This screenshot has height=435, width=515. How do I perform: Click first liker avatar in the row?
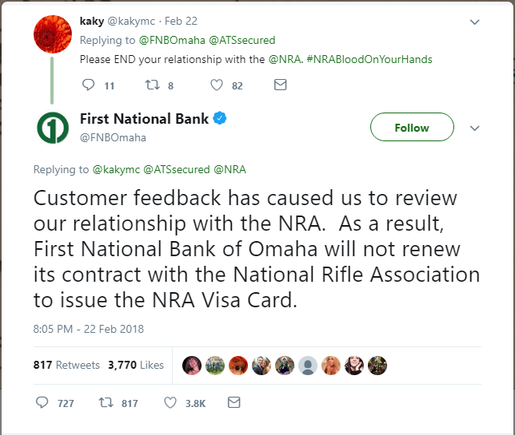(193, 365)
